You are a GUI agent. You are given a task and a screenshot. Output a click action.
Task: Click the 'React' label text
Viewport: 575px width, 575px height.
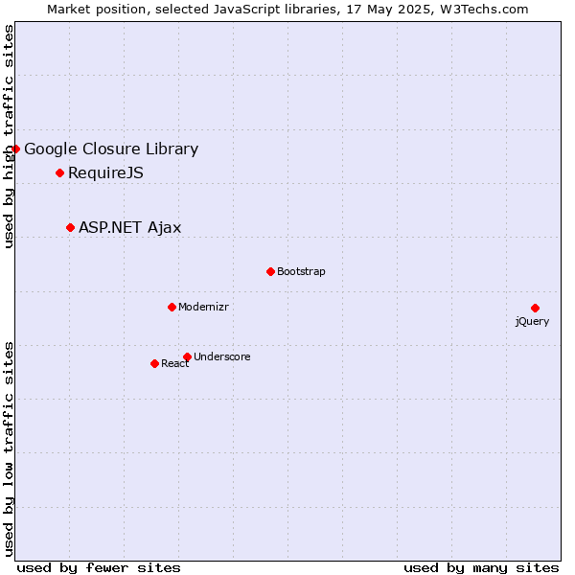coord(175,364)
